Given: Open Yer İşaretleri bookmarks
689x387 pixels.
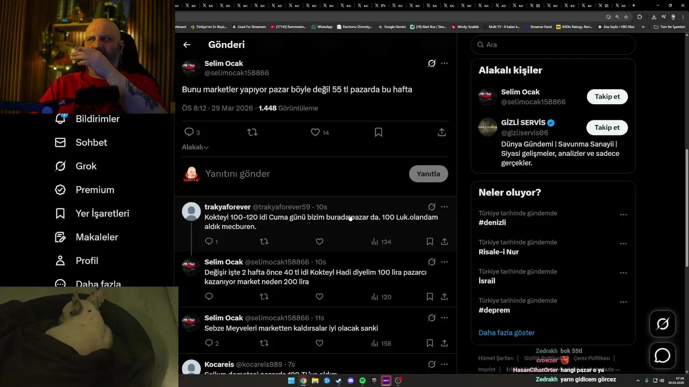Looking at the screenshot, I should coord(92,213).
